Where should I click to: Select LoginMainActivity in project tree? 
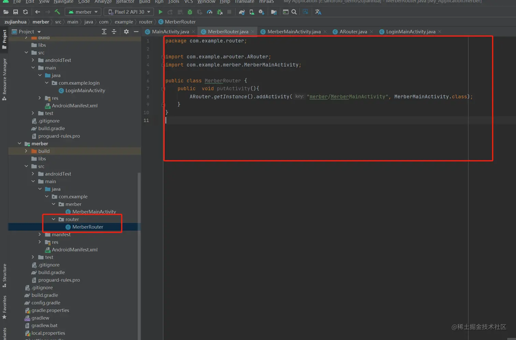(85, 91)
